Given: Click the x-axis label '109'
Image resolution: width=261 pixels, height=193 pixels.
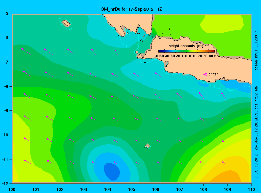Looking at the screenshot, I should (x=227, y=189).
